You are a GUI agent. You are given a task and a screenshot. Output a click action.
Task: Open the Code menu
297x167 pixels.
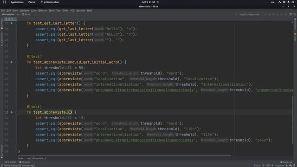pyautogui.click(x=34, y=10)
